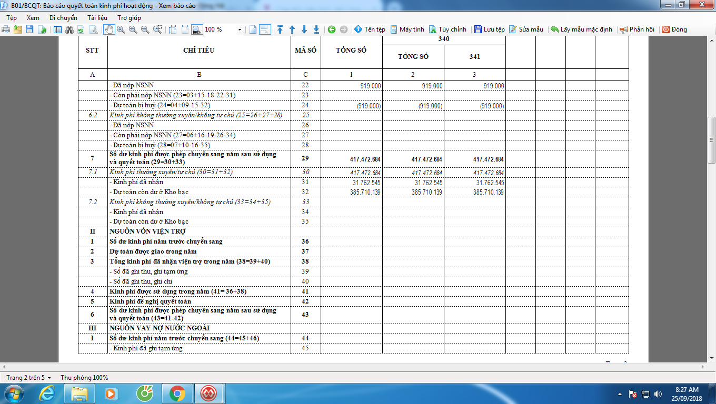Click Thu phóng 100% status text

[x=84, y=378]
